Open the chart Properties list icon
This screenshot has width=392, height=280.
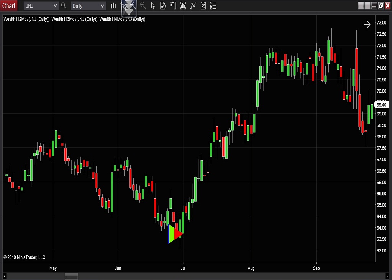(213, 6)
